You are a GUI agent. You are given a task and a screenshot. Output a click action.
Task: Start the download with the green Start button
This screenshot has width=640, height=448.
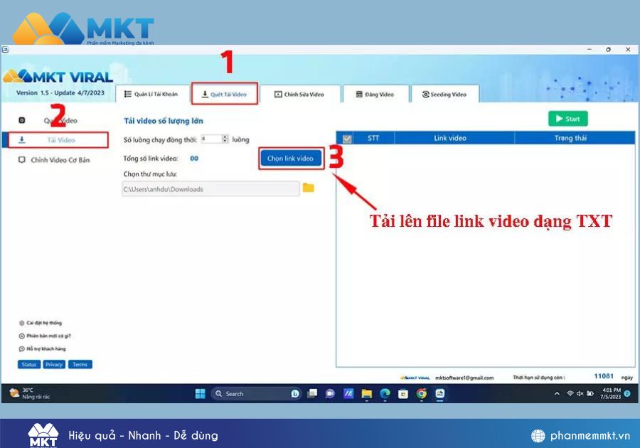point(567,119)
